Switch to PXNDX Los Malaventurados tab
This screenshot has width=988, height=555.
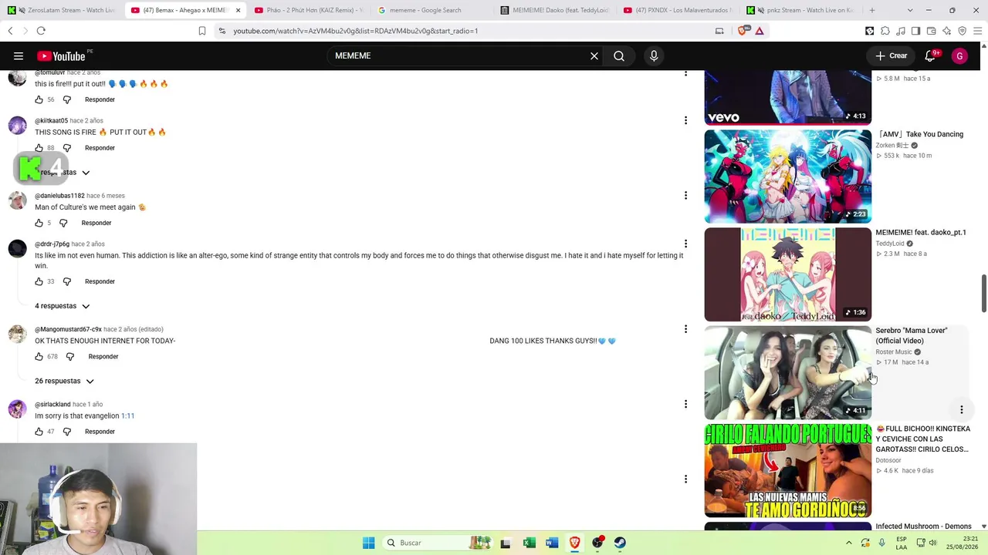pos(678,10)
